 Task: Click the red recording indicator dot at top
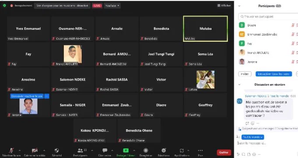point(11,6)
